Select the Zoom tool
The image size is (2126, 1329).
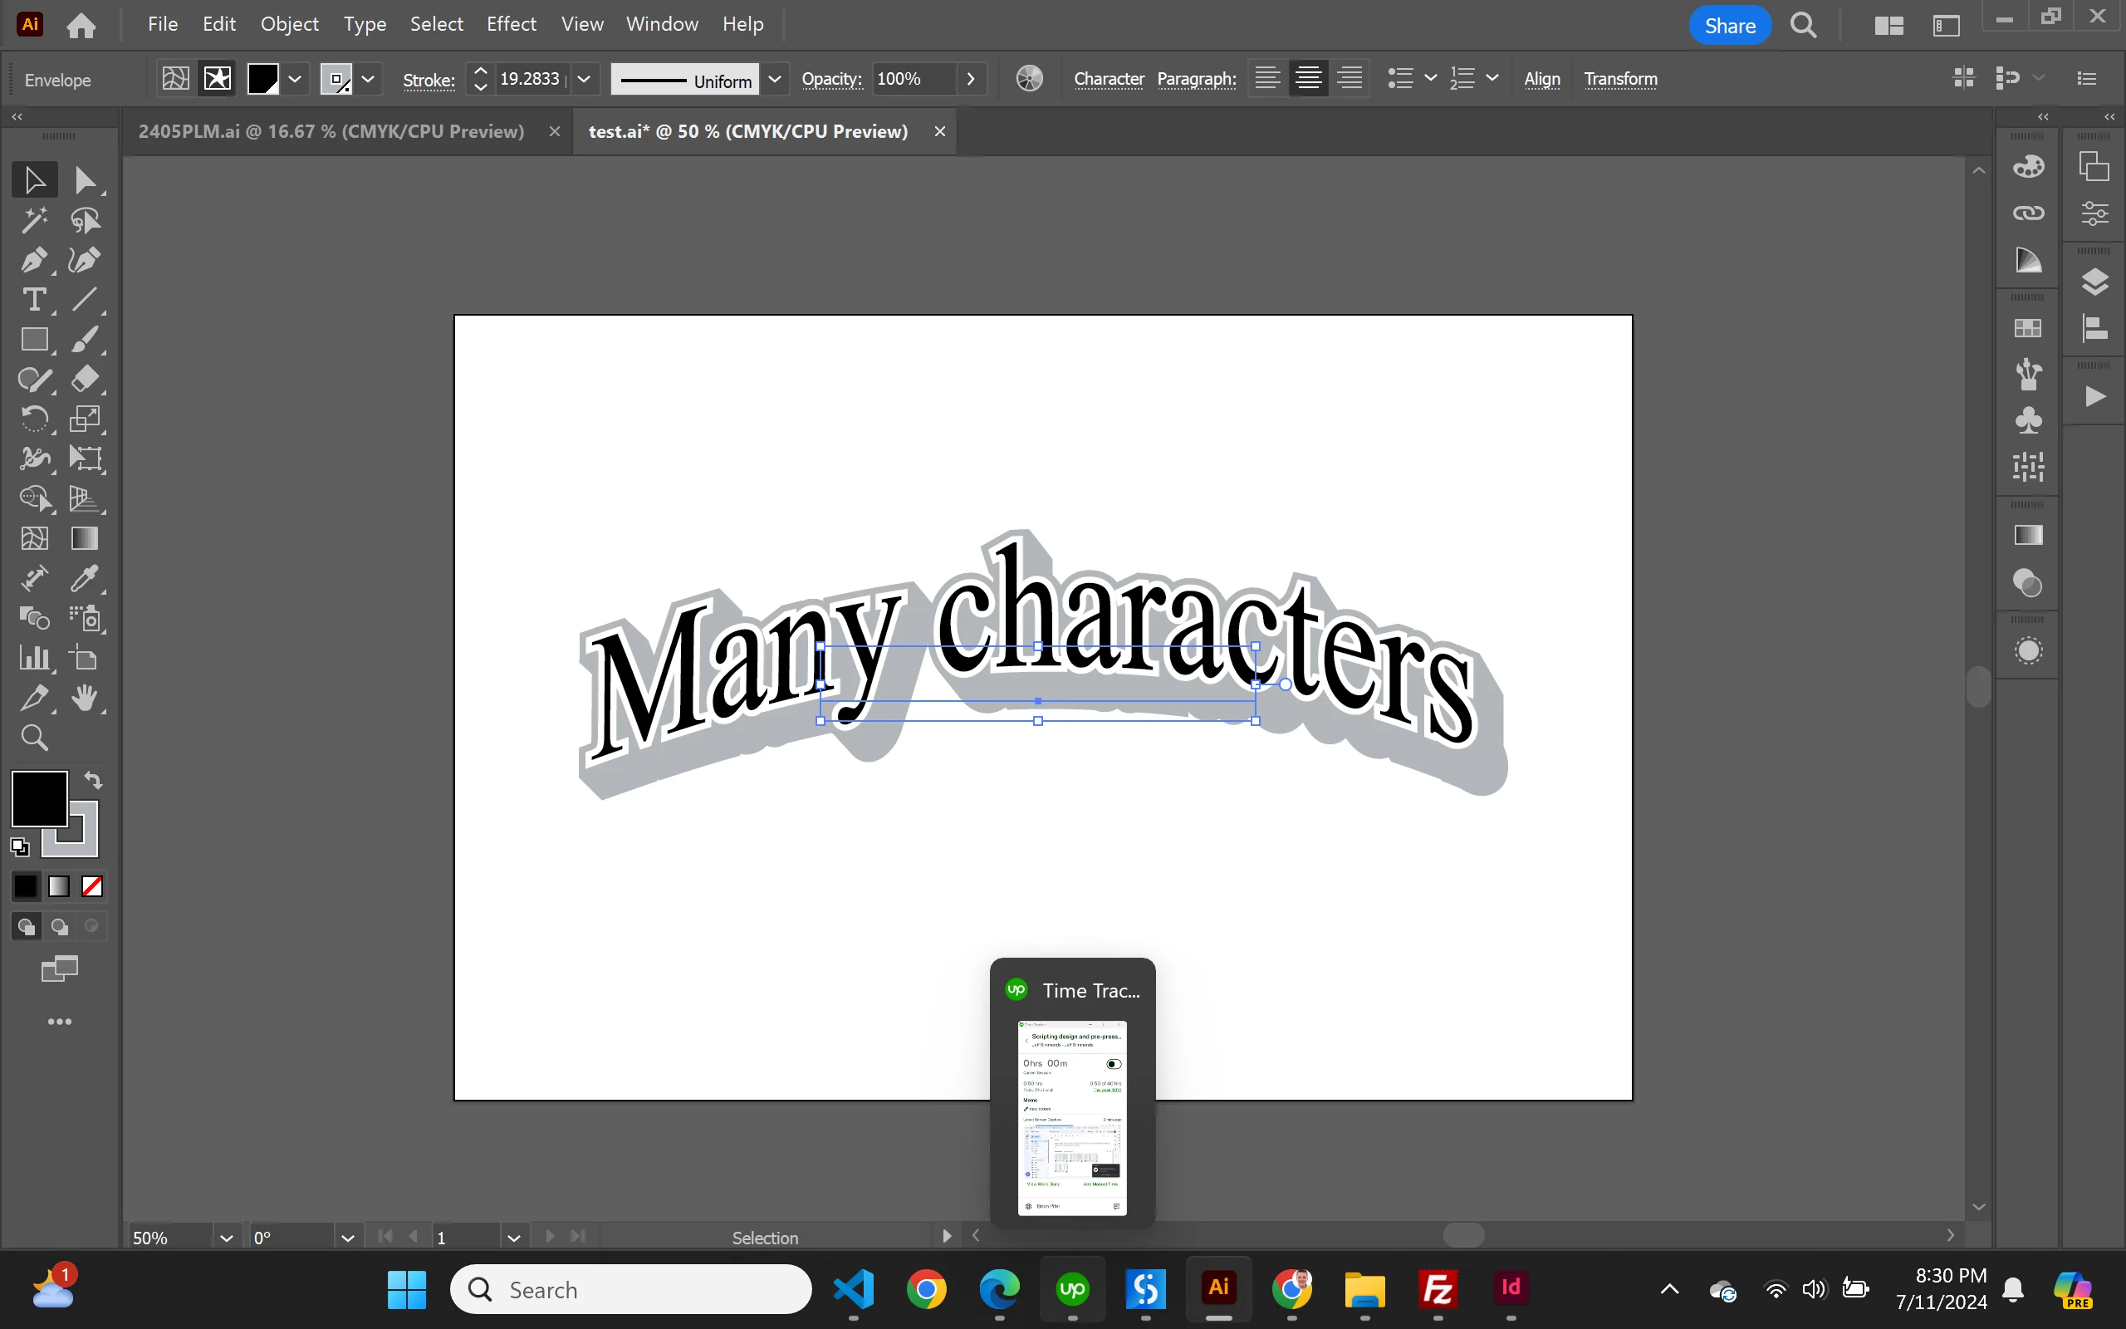point(34,738)
